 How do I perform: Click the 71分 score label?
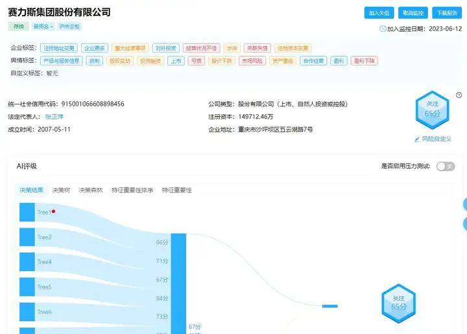coord(162,261)
